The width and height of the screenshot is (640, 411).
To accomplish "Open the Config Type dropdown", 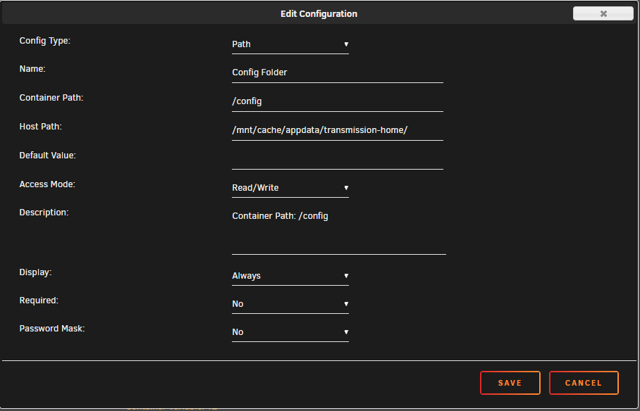I will [x=290, y=44].
